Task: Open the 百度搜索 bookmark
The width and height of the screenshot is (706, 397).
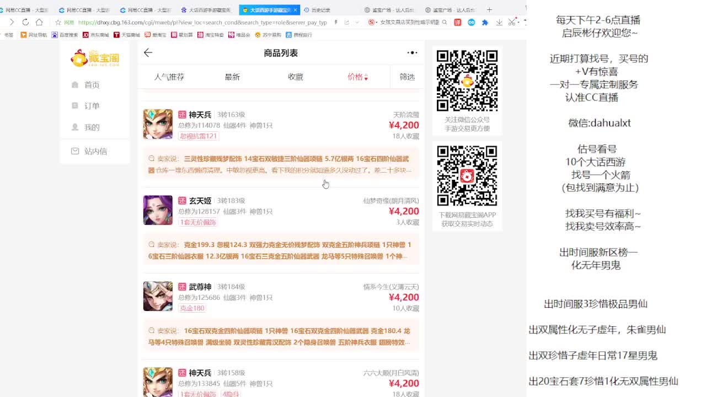Action: (65, 35)
